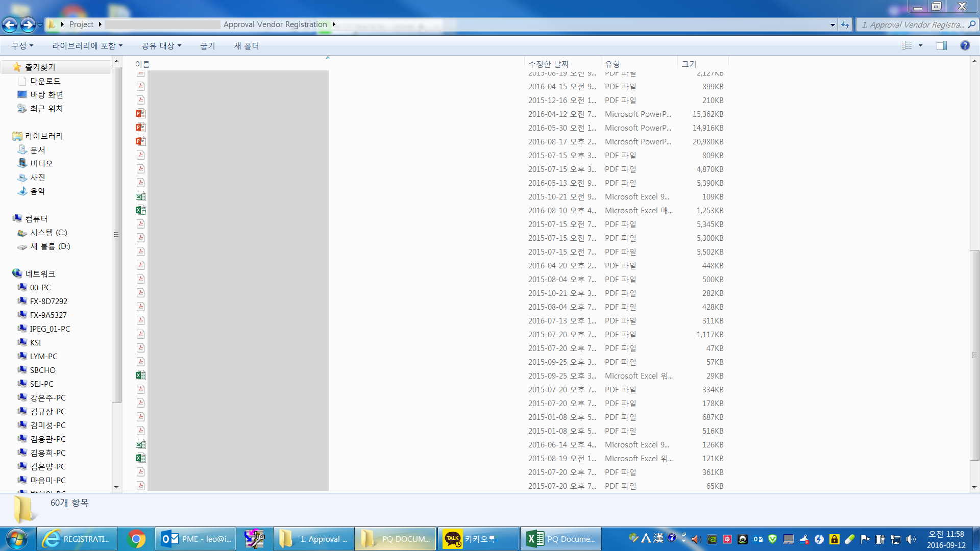980x551 pixels.
Task: Click the 굽기 (Burn) button
Action: (x=207, y=46)
